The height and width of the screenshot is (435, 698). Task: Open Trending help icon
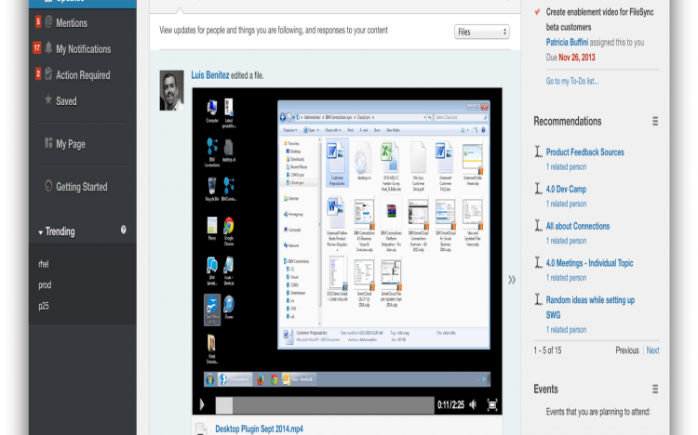pos(123,230)
